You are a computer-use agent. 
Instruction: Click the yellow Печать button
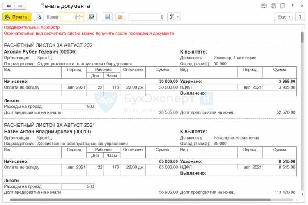17,17
